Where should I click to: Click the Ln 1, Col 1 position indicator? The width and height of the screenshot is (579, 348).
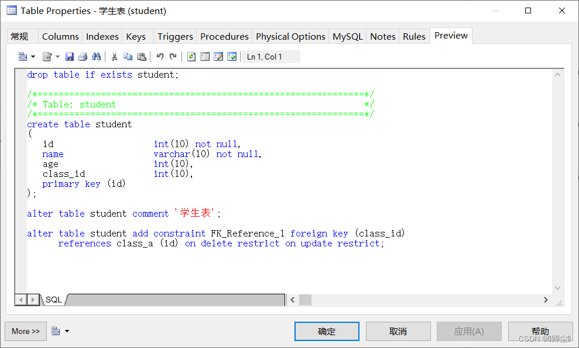click(269, 56)
